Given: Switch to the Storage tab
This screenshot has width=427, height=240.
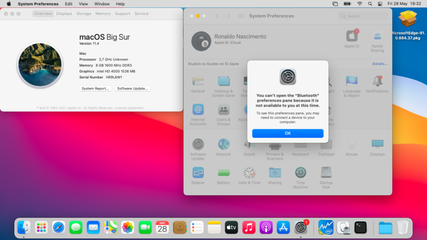Looking at the screenshot, I should tap(83, 14).
